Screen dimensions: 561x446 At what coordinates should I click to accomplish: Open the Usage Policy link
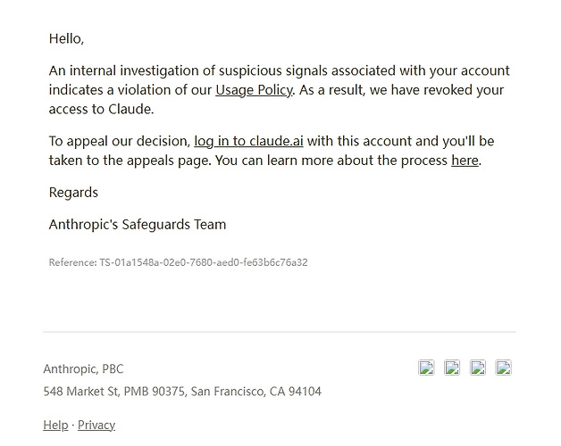(254, 90)
